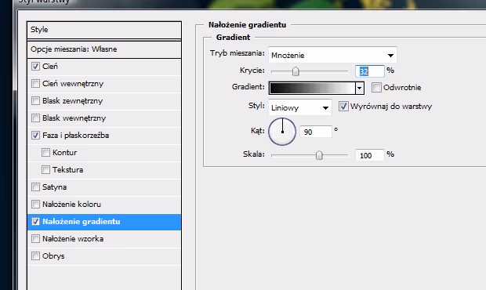Enable the Nałożenie koloru checkbox
The height and width of the screenshot is (290, 486).
[35, 205]
